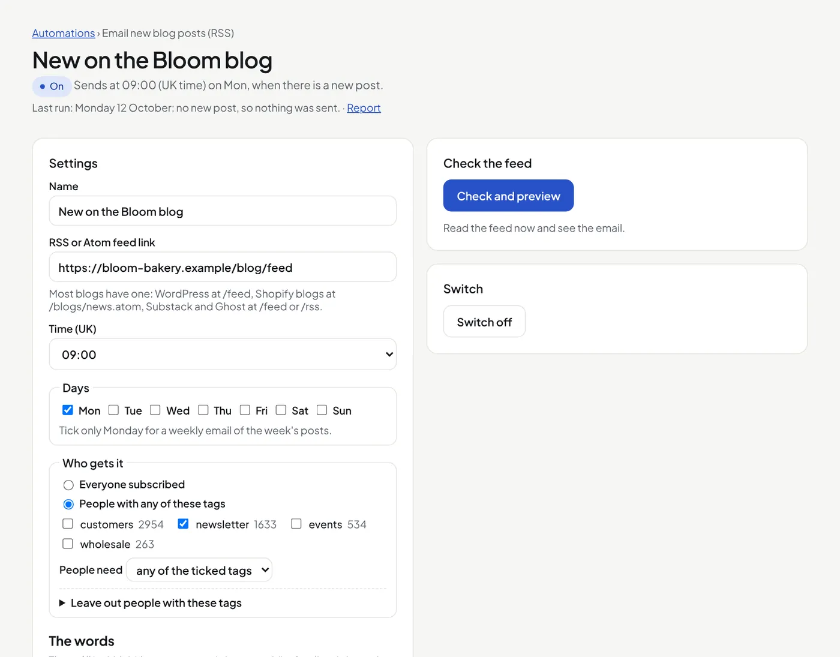The width and height of the screenshot is (840, 657).
Task: Tick the events tag checkbox
Action: pyautogui.click(x=296, y=524)
